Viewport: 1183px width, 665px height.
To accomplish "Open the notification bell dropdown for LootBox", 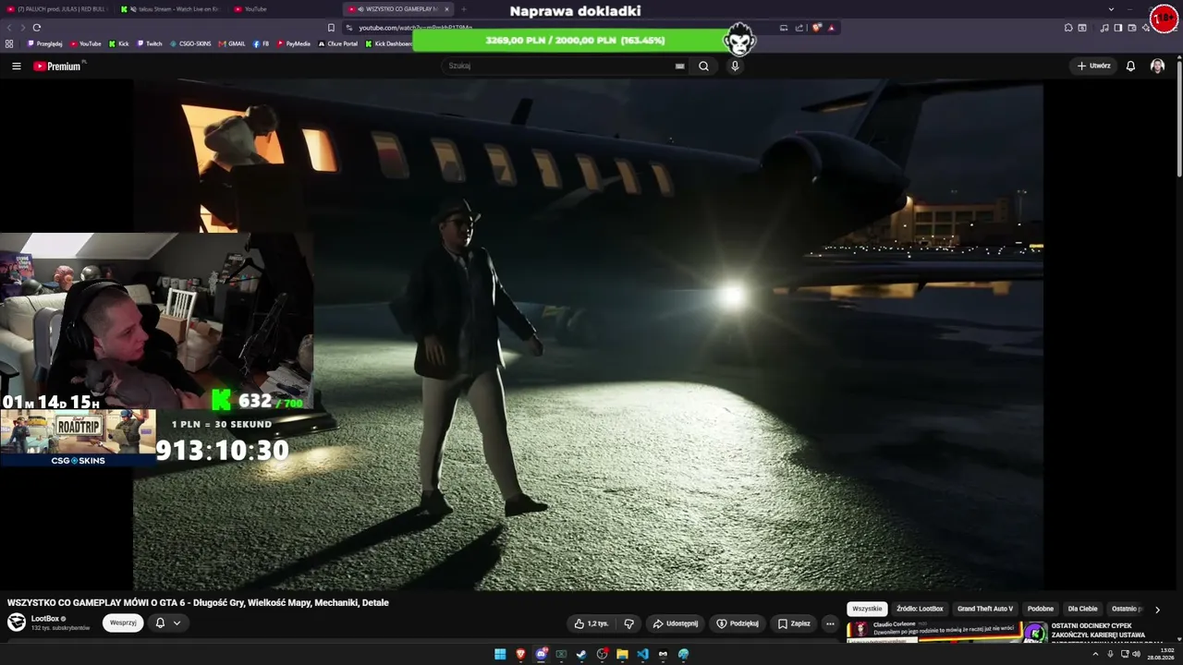I will click(167, 623).
